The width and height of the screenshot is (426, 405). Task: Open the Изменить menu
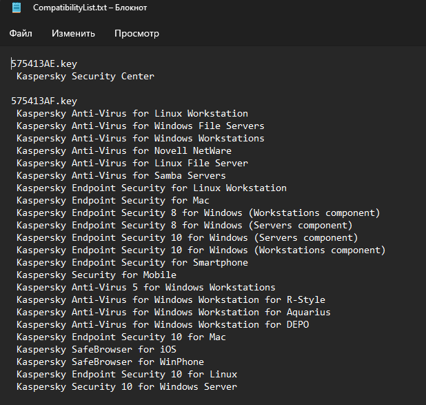point(73,33)
